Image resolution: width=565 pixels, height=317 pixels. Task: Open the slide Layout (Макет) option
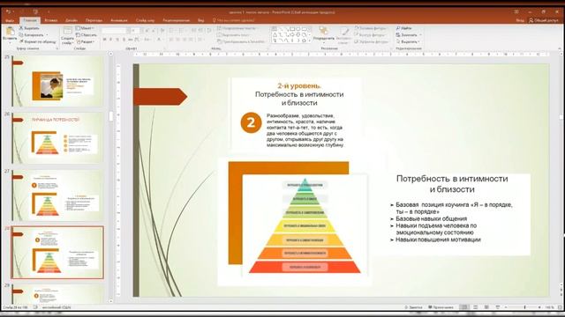(85, 27)
